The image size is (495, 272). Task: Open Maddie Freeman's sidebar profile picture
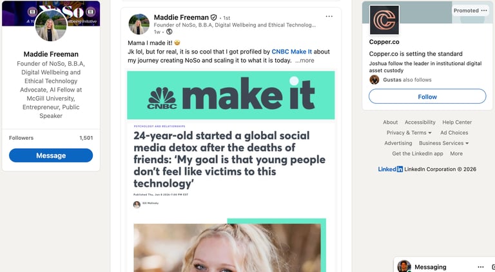point(51,27)
